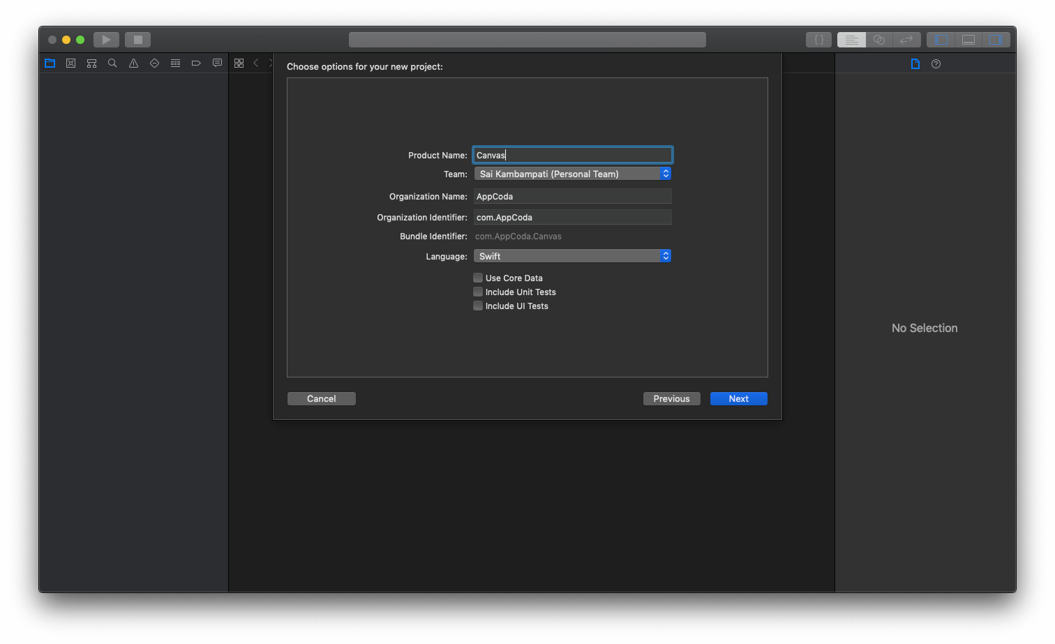
Task: Open the Find navigator magnifier icon
Action: [112, 63]
